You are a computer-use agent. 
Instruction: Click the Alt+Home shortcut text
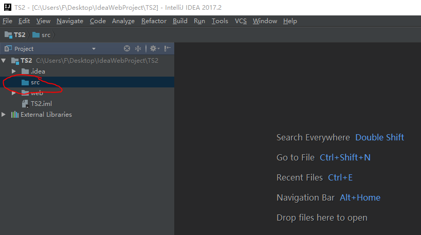point(360,197)
